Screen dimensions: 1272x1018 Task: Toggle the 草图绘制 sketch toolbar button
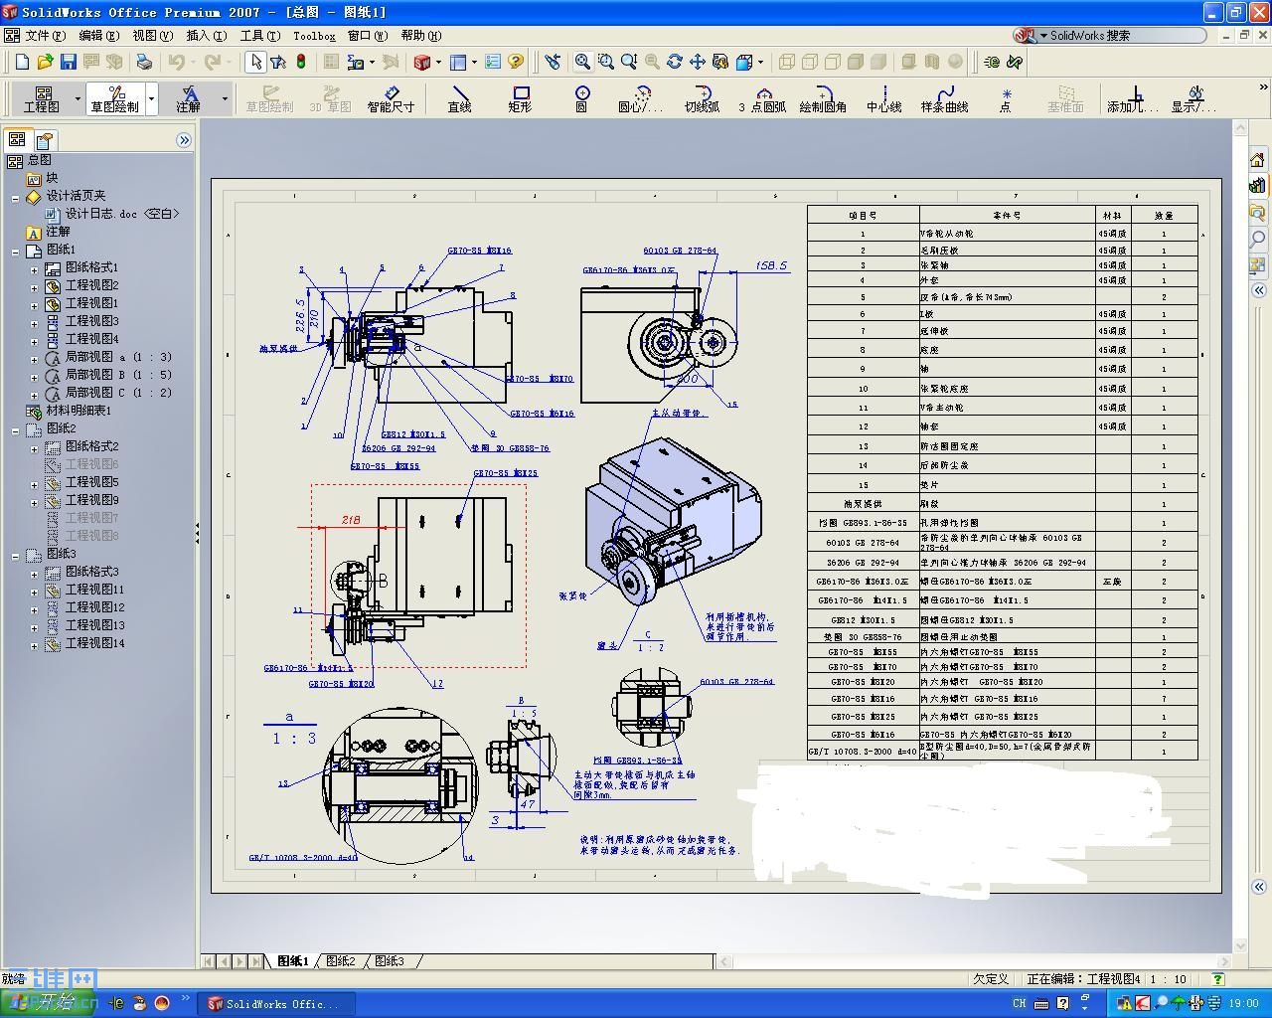pyautogui.click(x=115, y=98)
